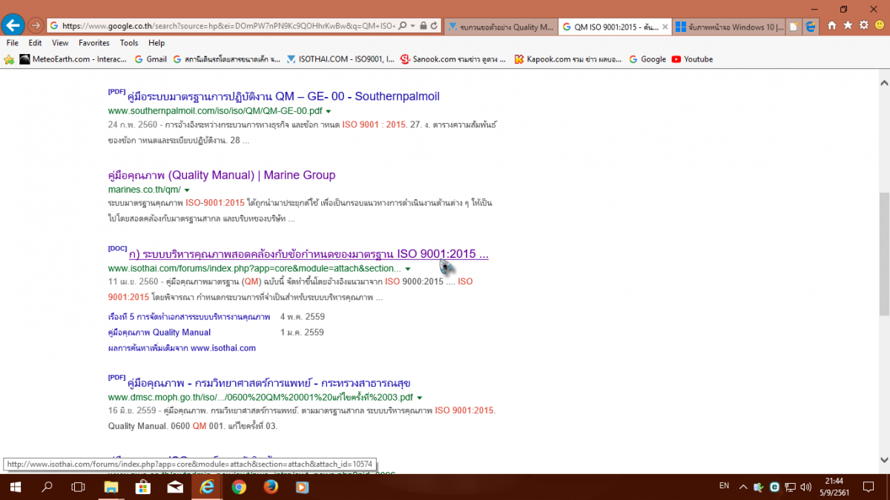
Task: Go back with the browser Back arrow
Action: [13, 25]
